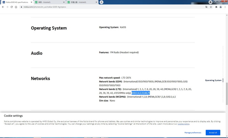Open the translate page icon
The height and width of the screenshot is (138, 228).
pyautogui.click(x=206, y=7)
